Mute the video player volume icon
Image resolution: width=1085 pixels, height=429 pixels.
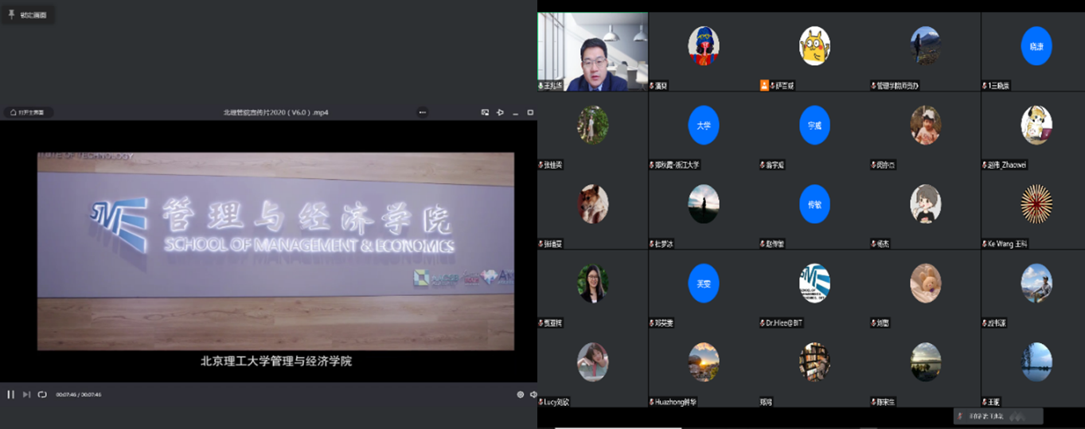pos(533,394)
